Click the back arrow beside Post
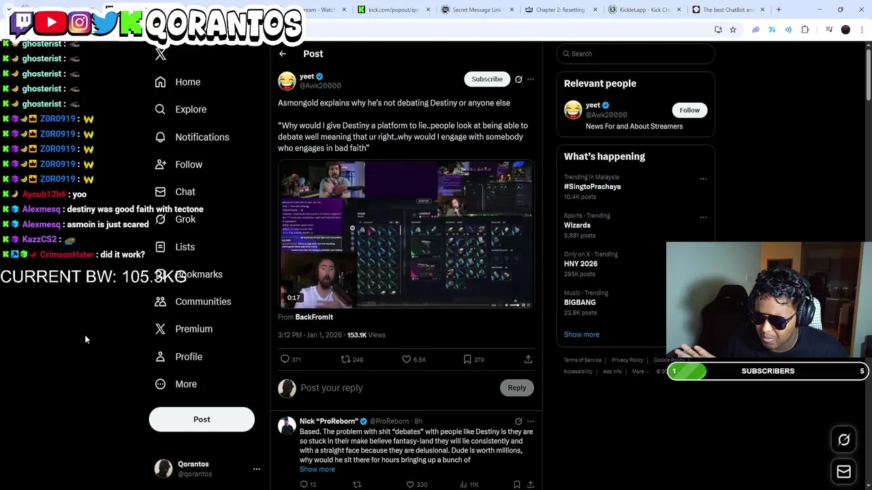 pyautogui.click(x=283, y=54)
